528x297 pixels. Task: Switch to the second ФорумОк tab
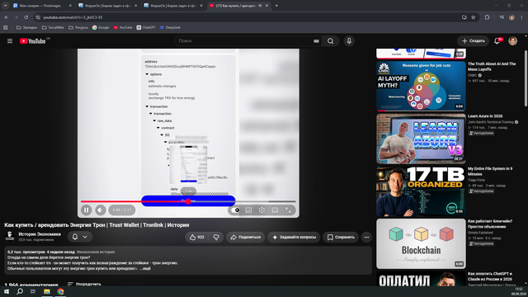point(173,6)
